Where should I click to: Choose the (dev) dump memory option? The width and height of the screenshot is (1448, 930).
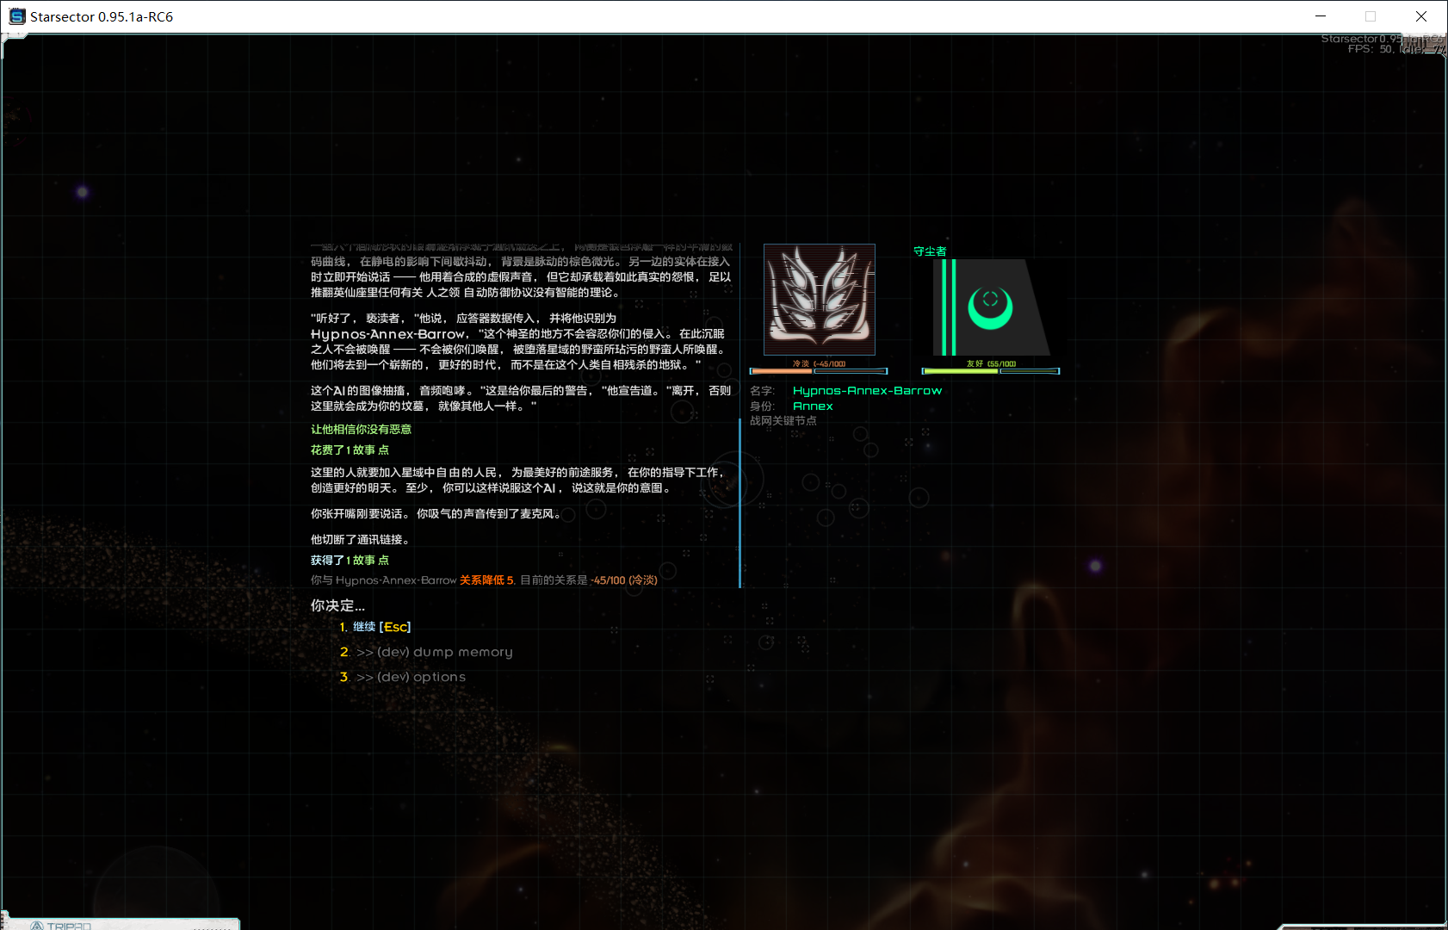coord(434,652)
